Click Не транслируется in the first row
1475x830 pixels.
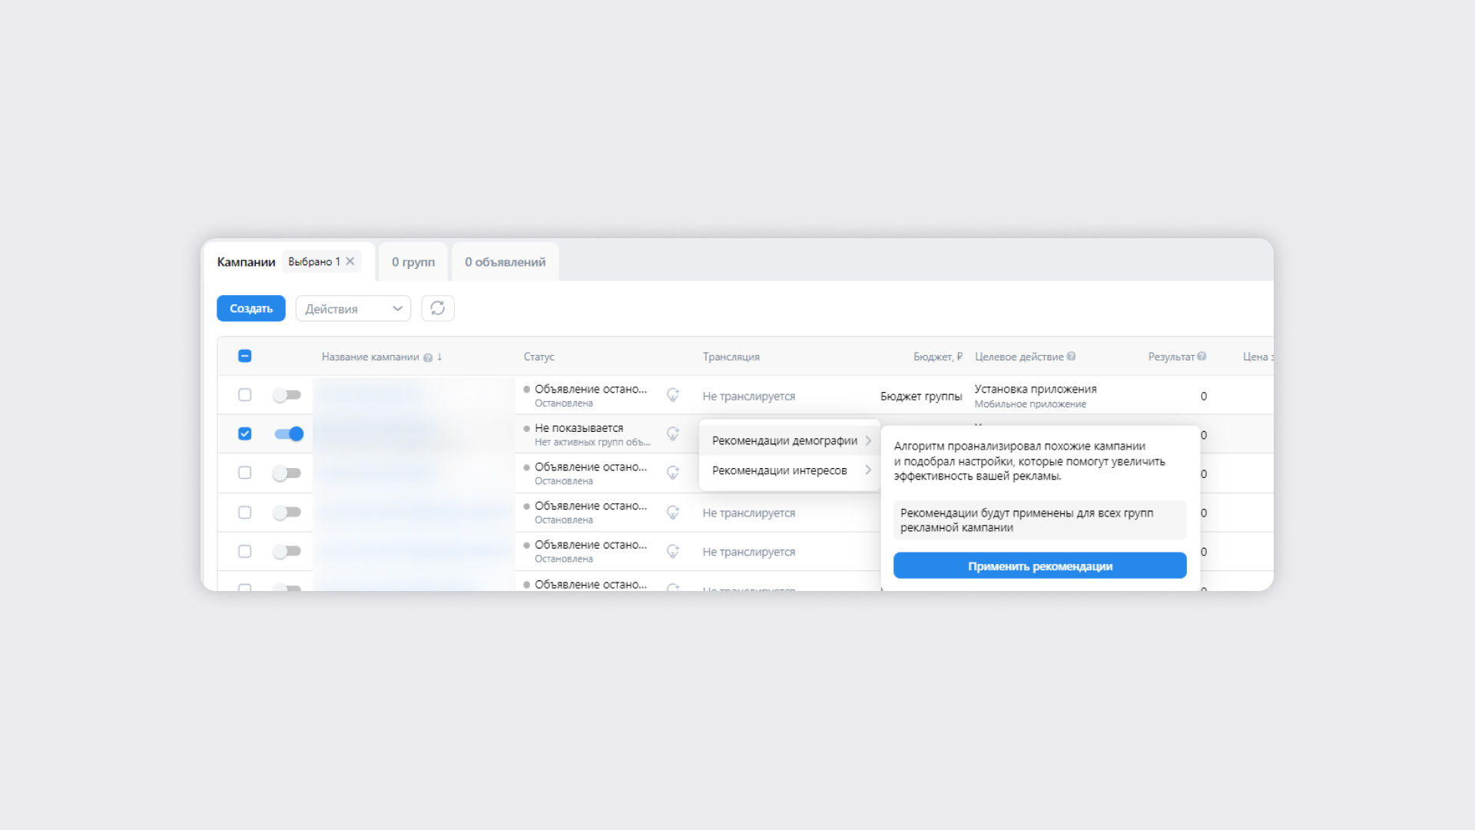coord(749,397)
